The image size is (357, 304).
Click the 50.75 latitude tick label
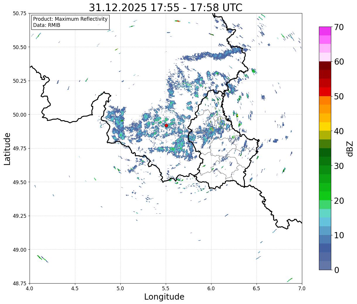click(x=20, y=13)
